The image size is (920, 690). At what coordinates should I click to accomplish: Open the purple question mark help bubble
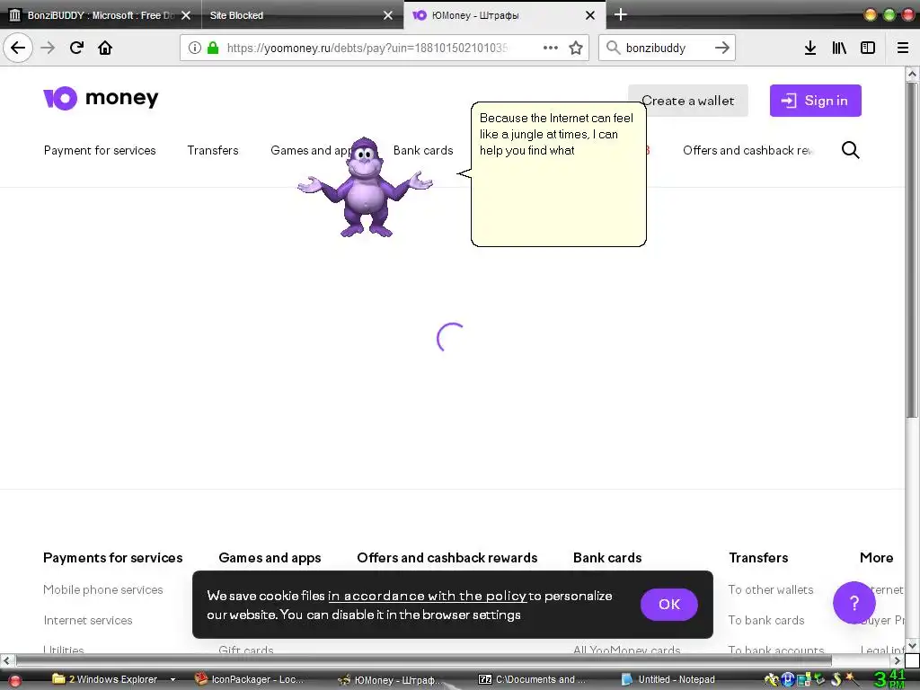[854, 603]
